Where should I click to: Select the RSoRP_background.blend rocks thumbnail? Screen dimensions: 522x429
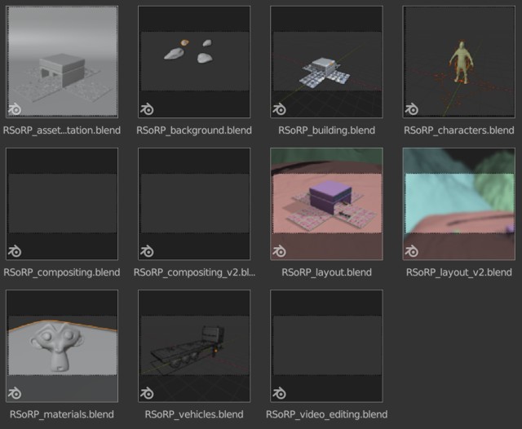[194, 62]
